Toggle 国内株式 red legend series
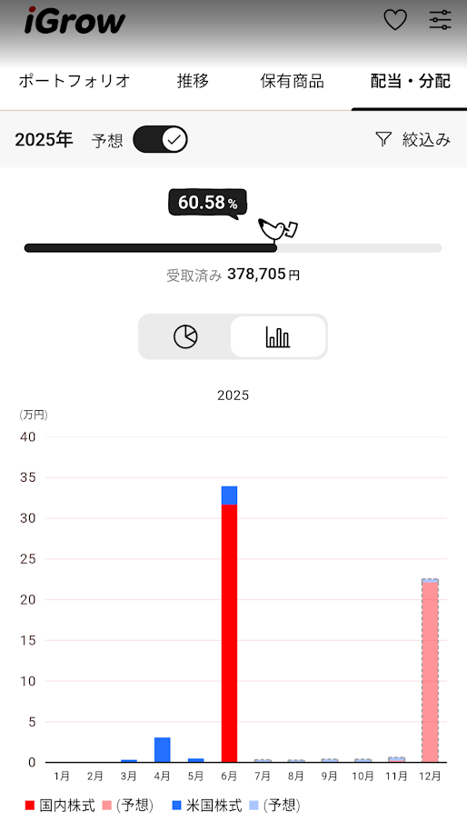 click(60, 805)
